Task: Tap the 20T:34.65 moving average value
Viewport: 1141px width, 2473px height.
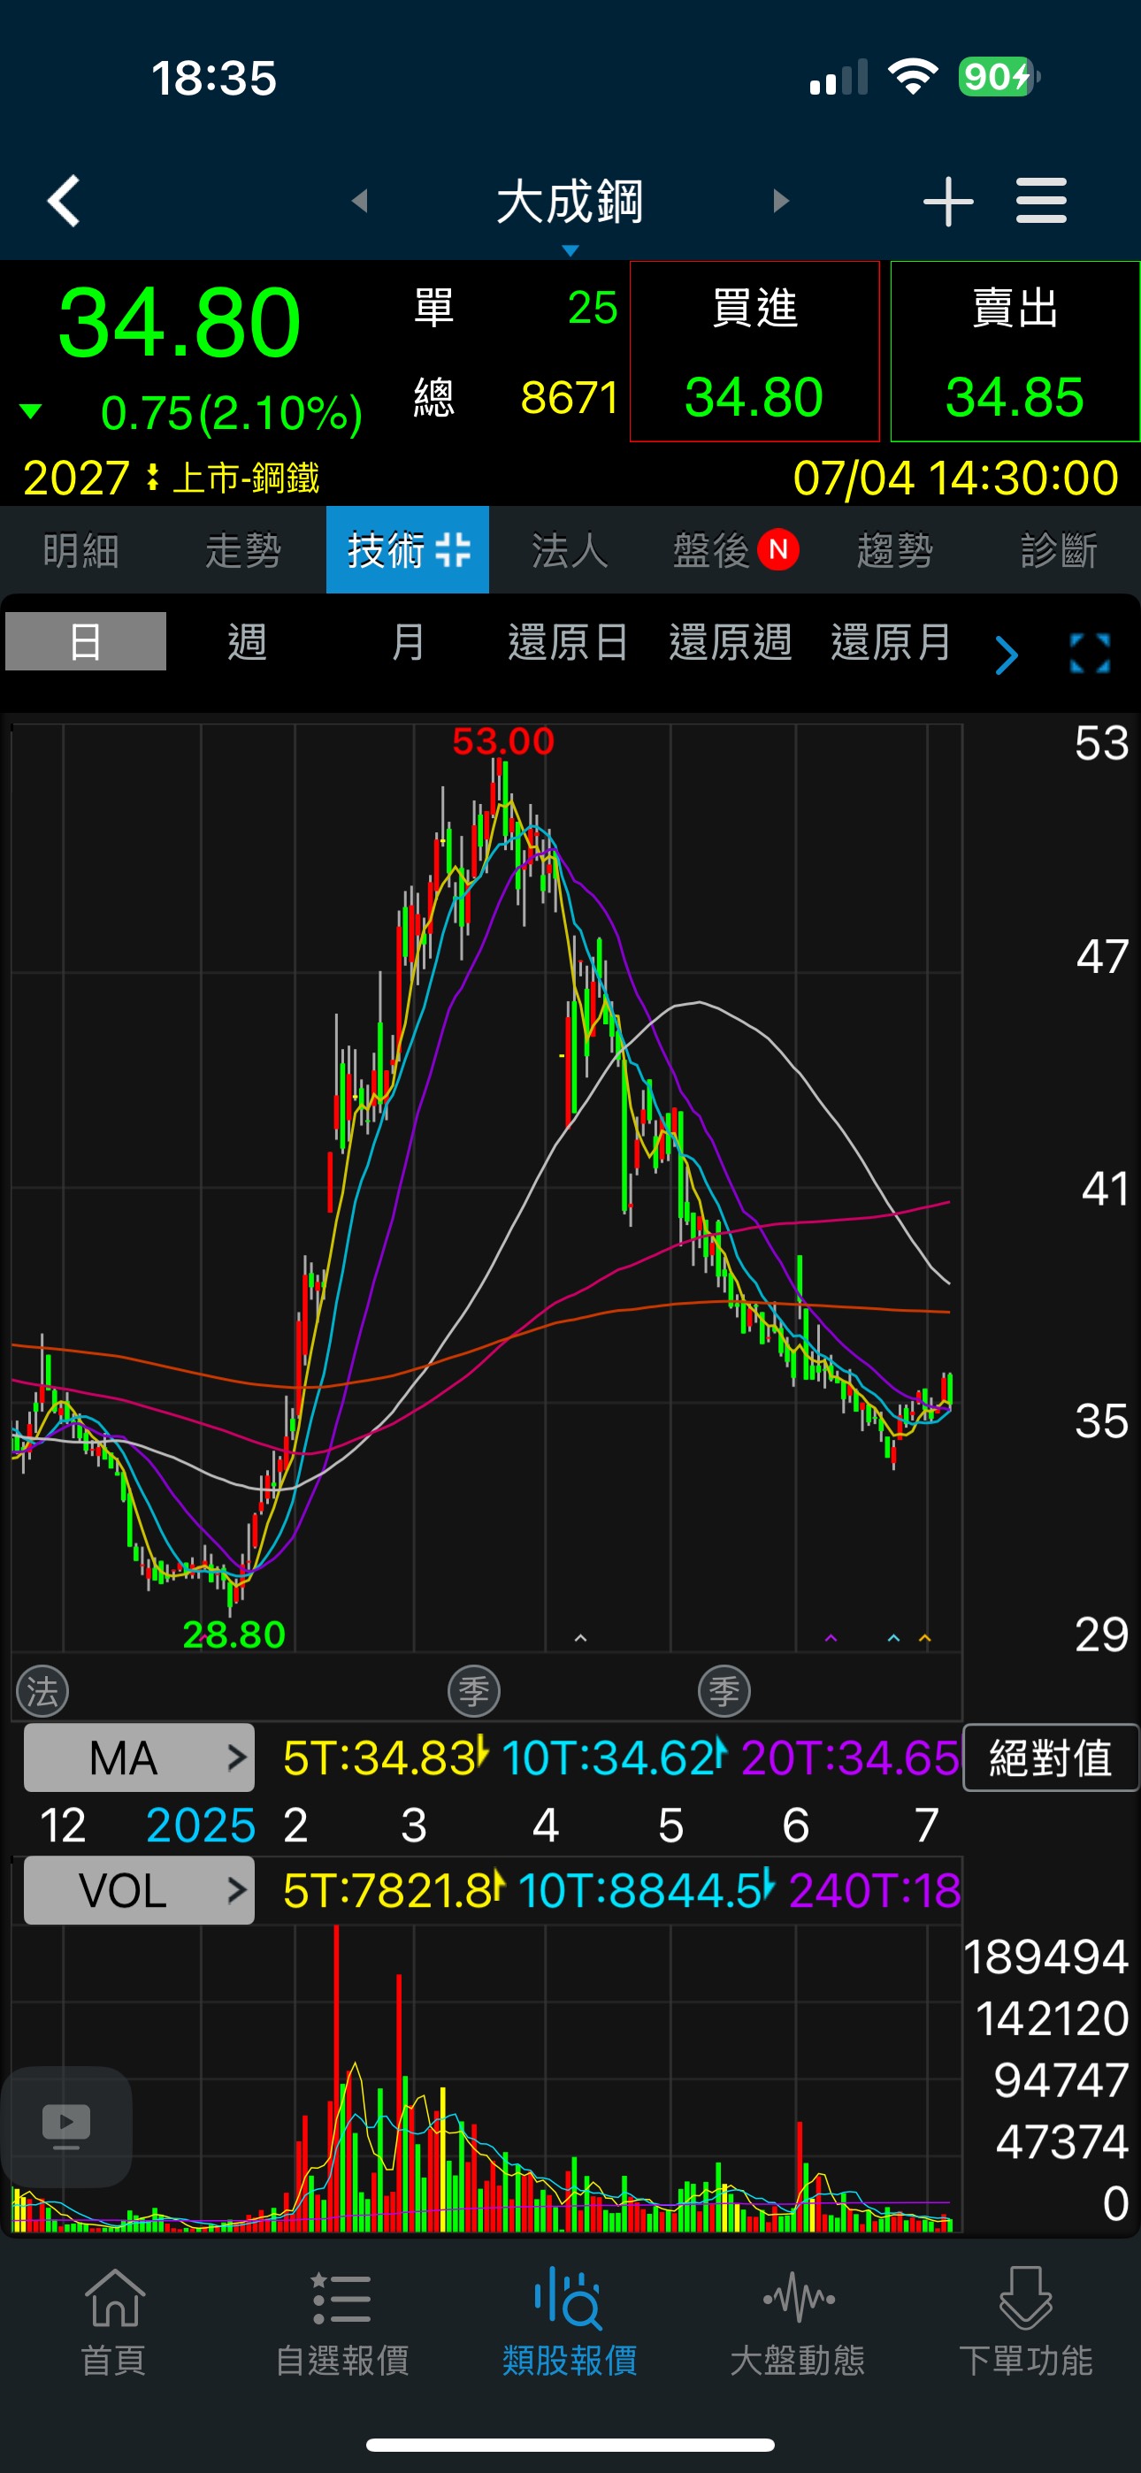Action: coord(849,1757)
